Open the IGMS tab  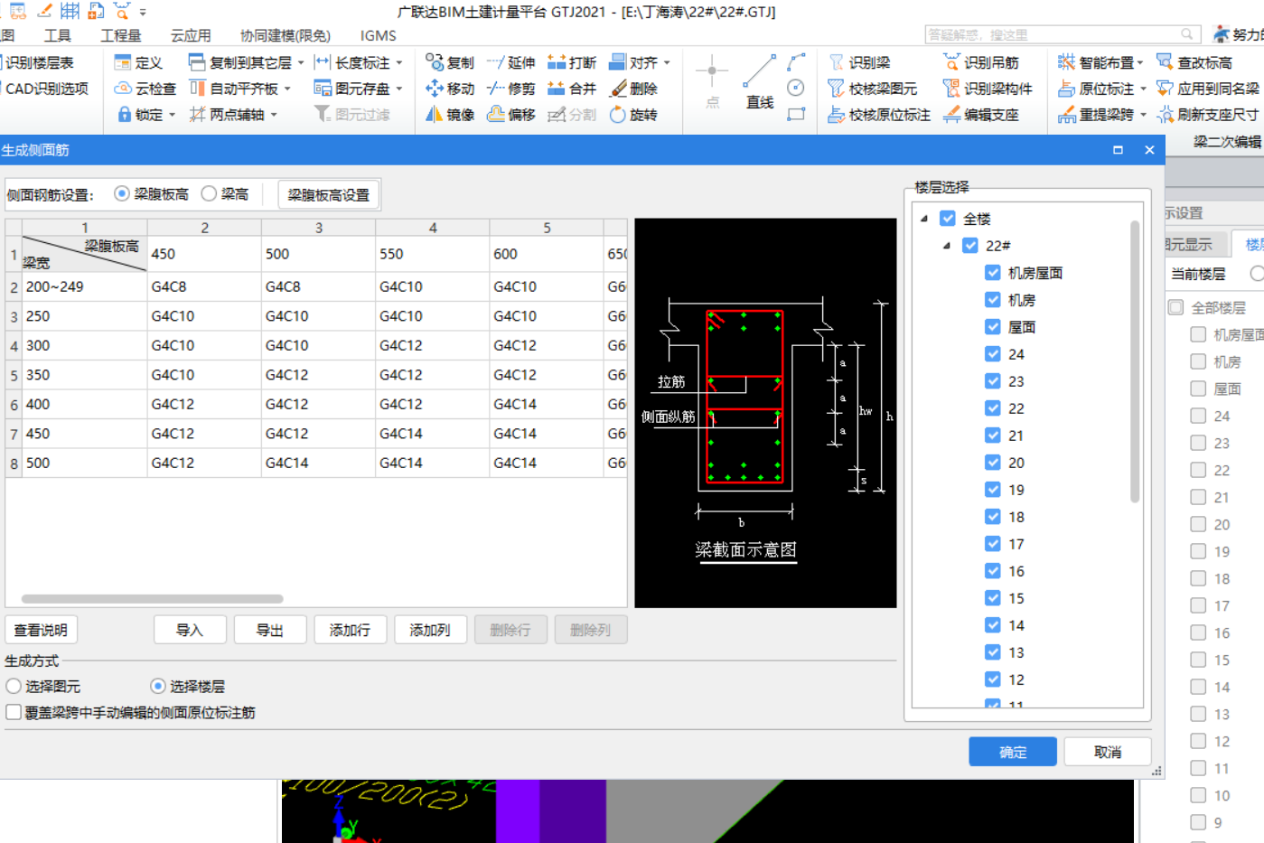point(378,35)
